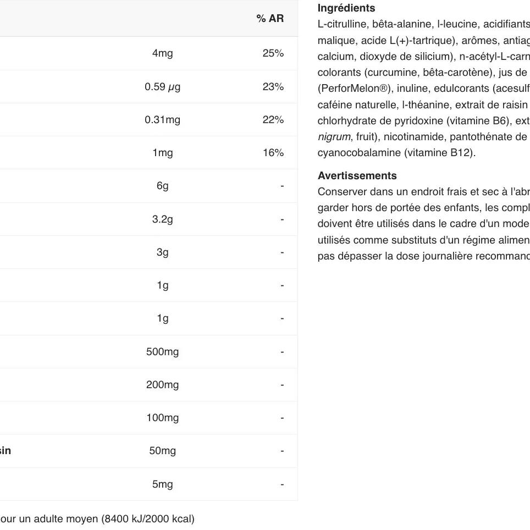
Task: Click the 4mg amount cell
Action: coord(162,53)
